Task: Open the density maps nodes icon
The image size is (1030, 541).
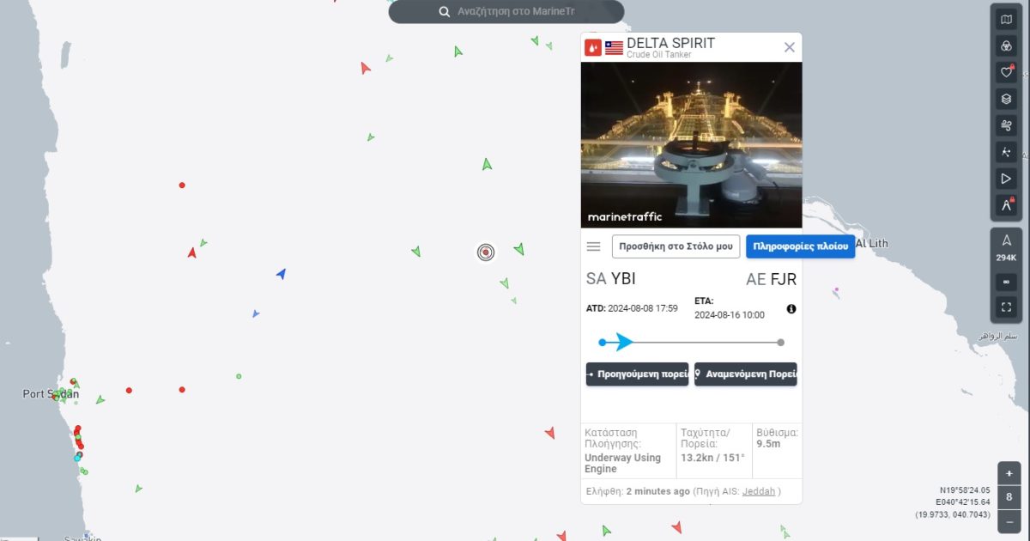Action: coord(1006,152)
